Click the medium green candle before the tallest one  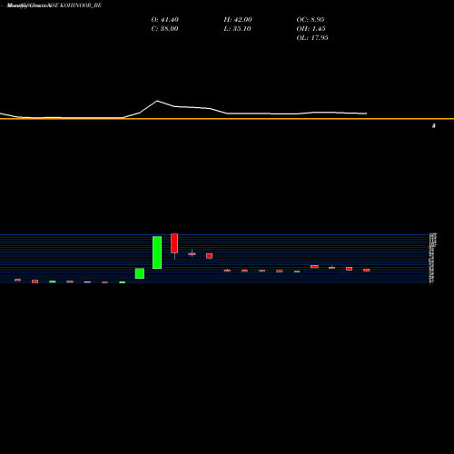(x=140, y=273)
